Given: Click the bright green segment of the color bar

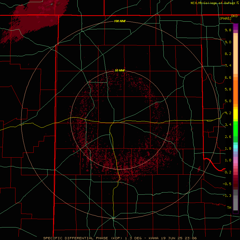Looking at the screenshot, I should pos(235,129).
